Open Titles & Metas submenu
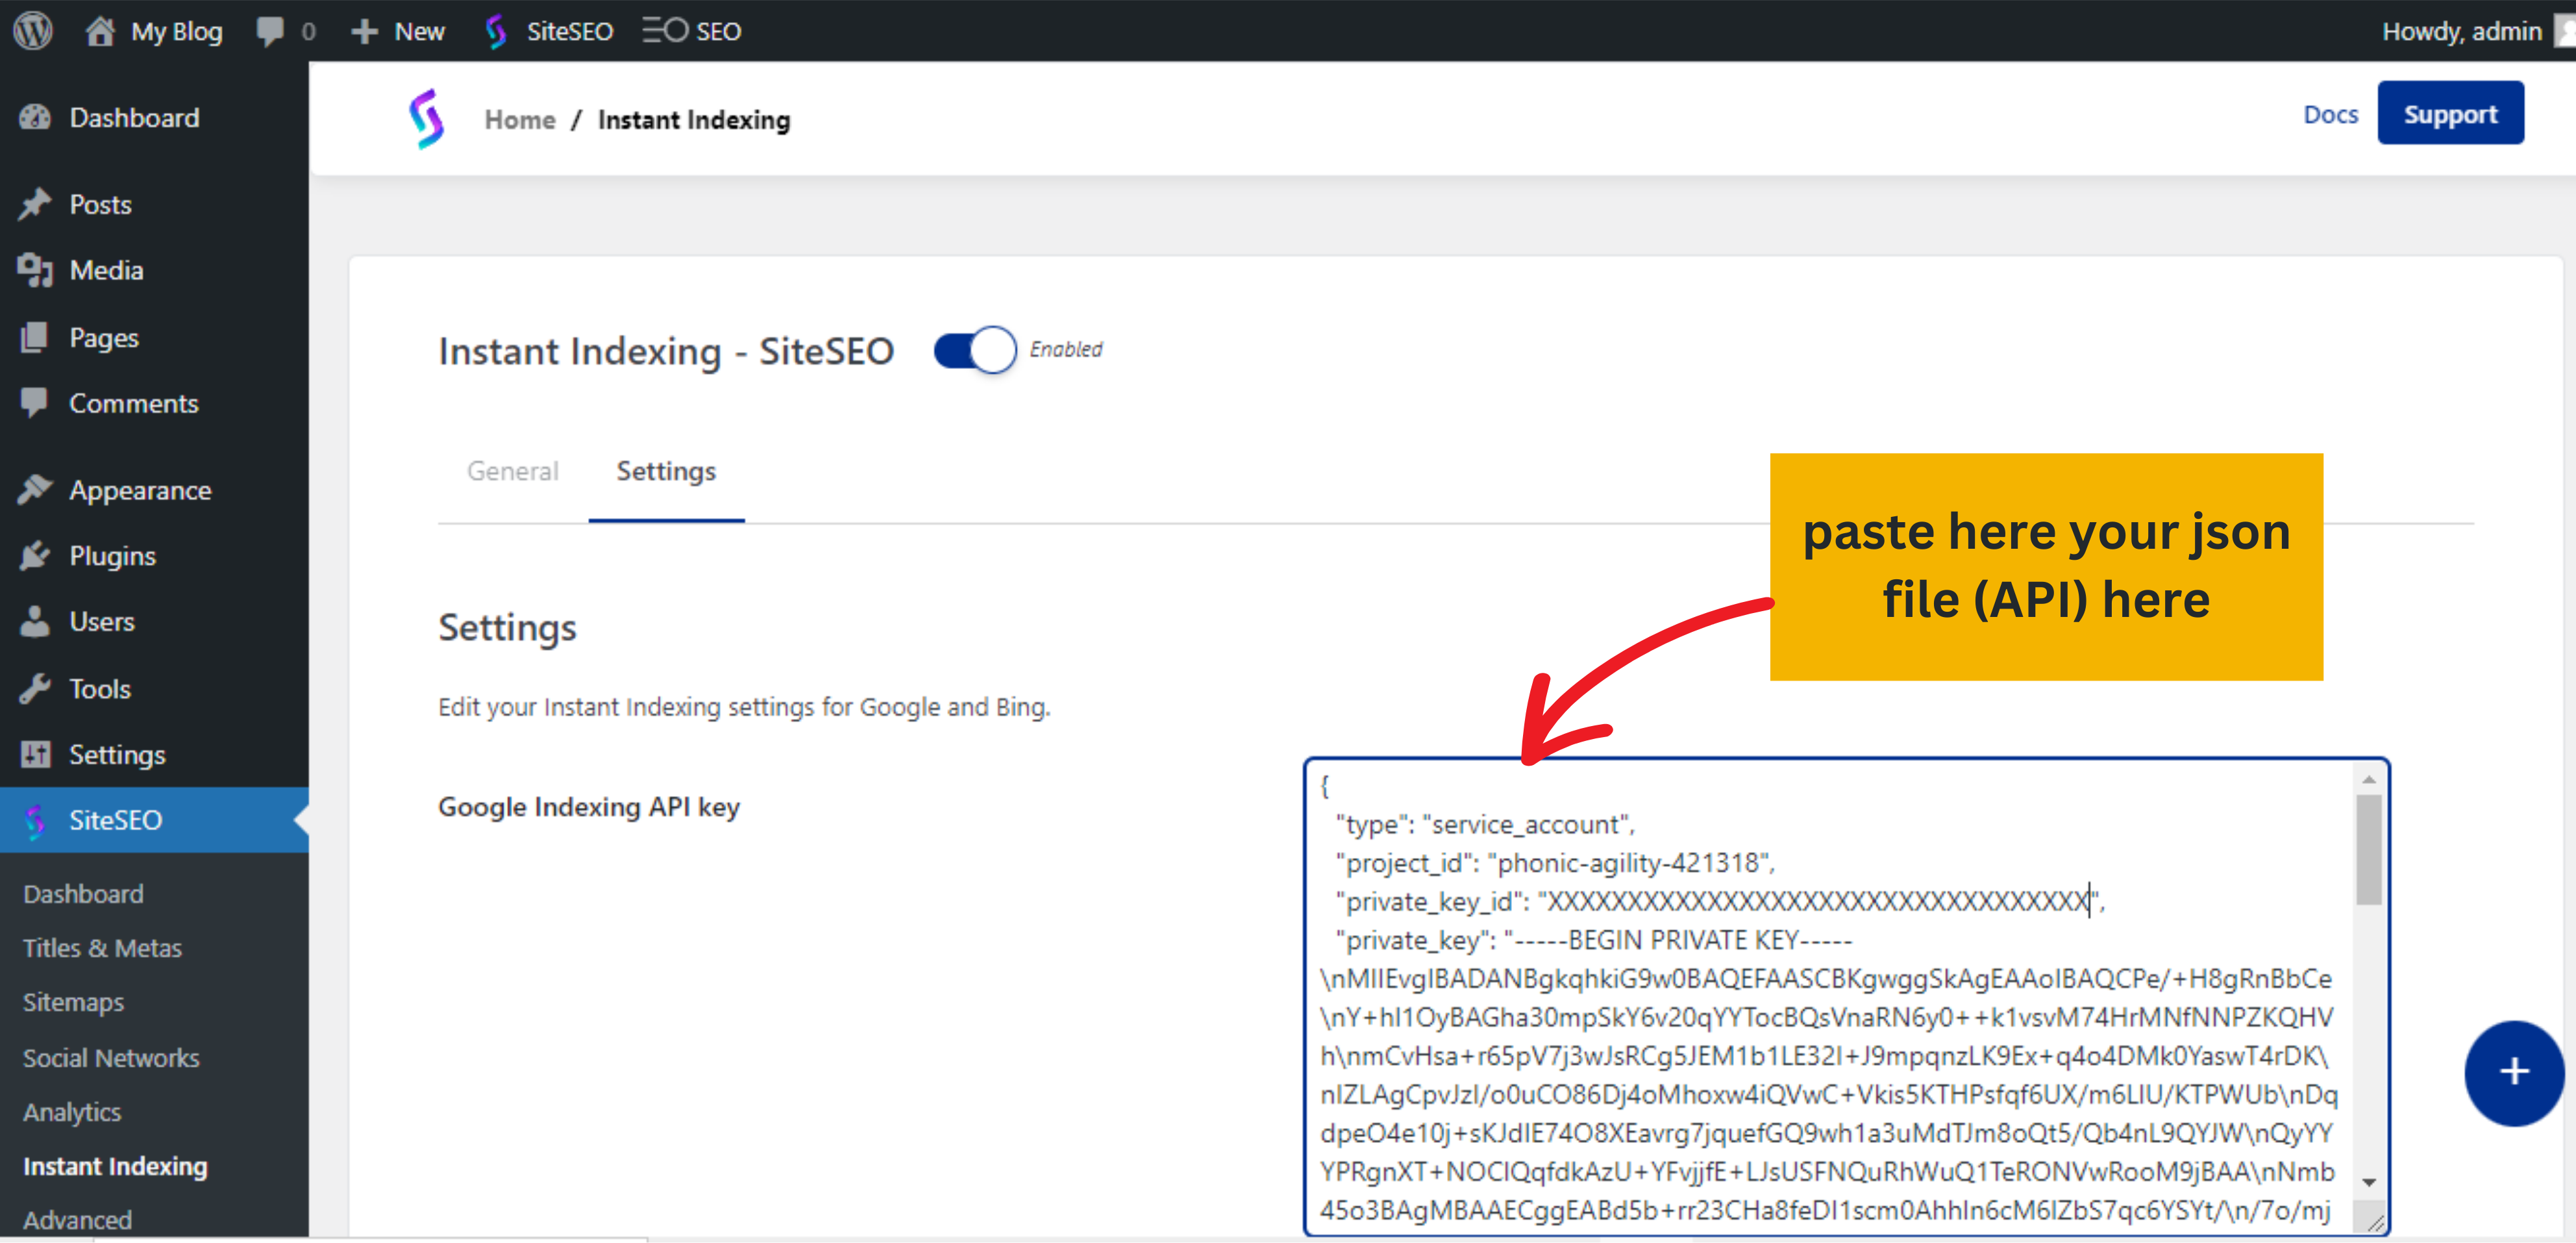This screenshot has height=1243, width=2576. tap(102, 948)
